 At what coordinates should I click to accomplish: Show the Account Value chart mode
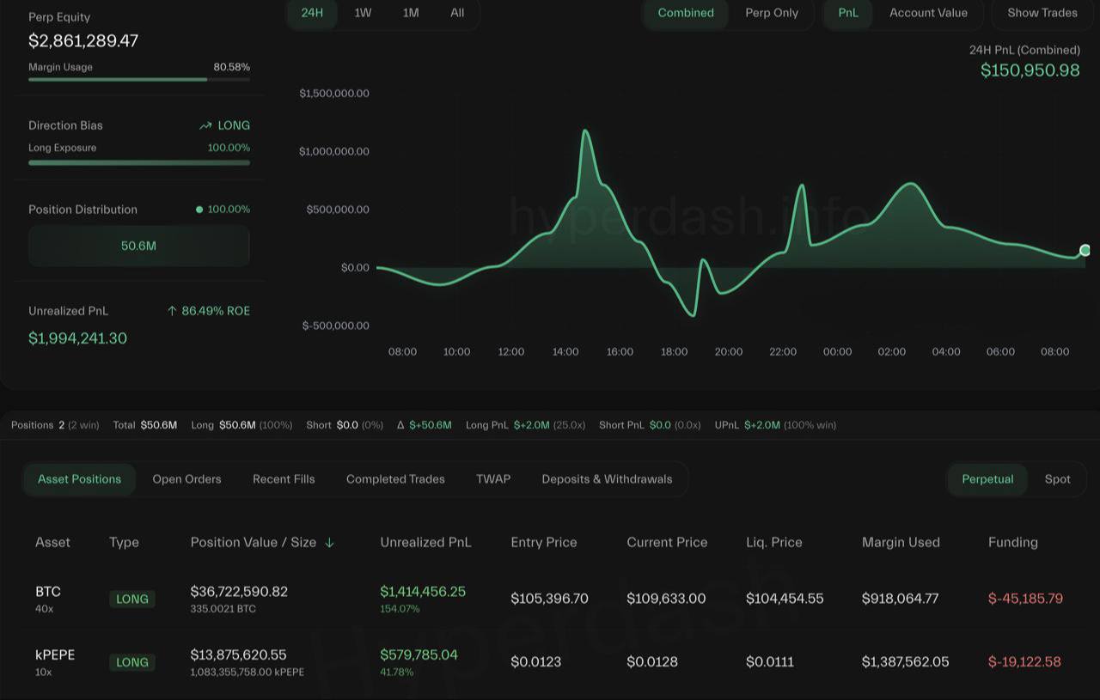pos(928,13)
